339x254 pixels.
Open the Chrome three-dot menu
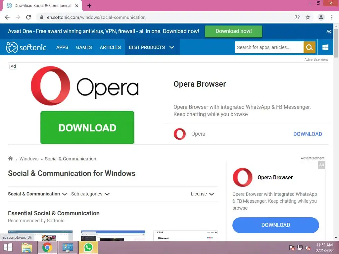pyautogui.click(x=332, y=17)
